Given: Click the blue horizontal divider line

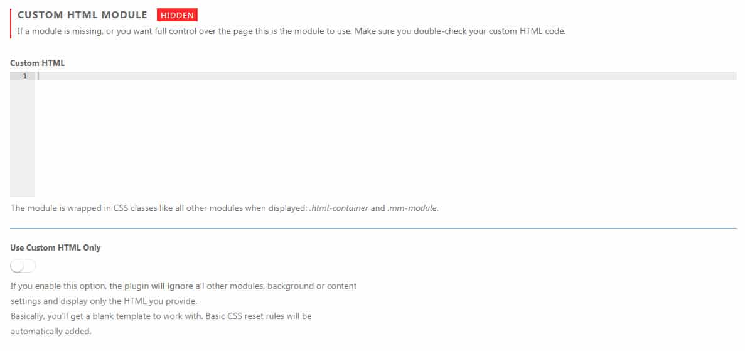Looking at the screenshot, I should click(373, 229).
